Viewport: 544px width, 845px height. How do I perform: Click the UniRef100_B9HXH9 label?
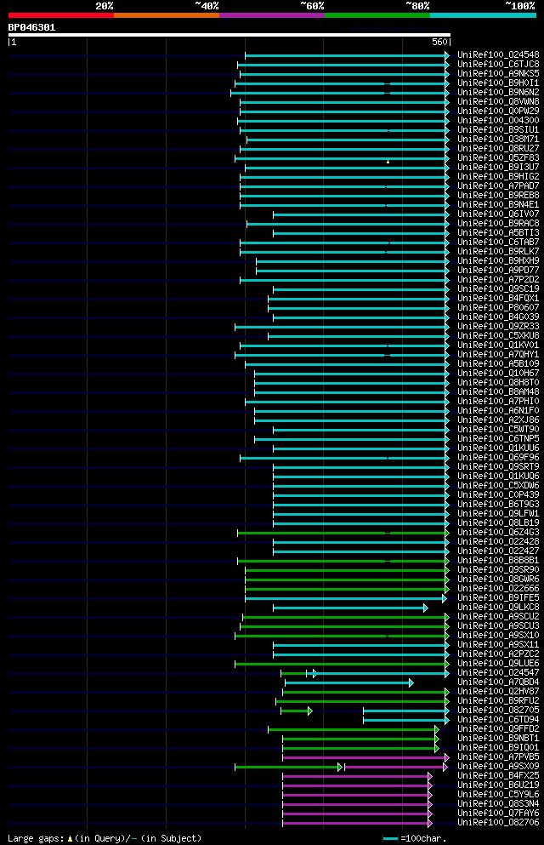coord(498,261)
